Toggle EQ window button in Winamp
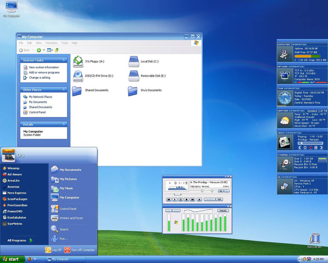328x263 pixels. pos(221,191)
